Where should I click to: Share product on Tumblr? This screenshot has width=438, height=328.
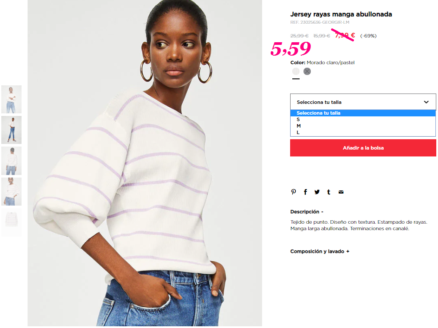(x=329, y=192)
